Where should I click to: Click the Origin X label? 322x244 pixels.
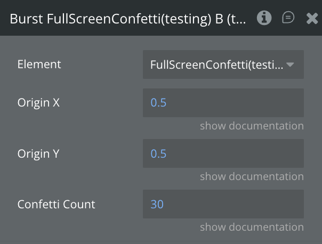point(38,103)
